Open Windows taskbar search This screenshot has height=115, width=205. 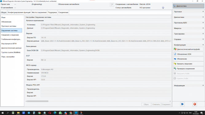tap(8, 113)
